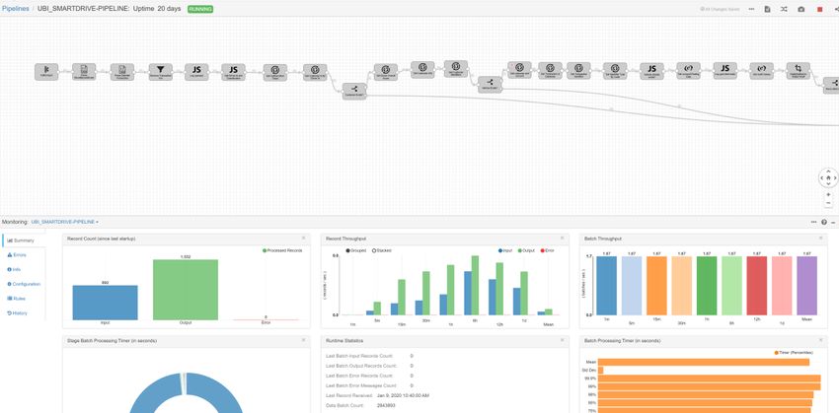Click the Std Dev bar in Batch Processing Timer
Image resolution: width=839 pixels, height=413 pixels.
pyautogui.click(x=600, y=371)
